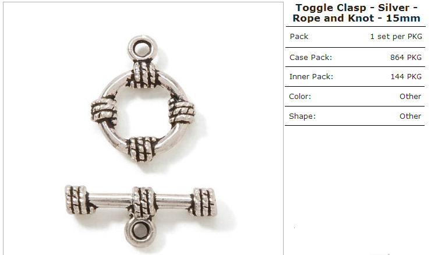This screenshot has height=255, width=431.
Task: Click the small top loop of the ring
Action: tap(142, 48)
